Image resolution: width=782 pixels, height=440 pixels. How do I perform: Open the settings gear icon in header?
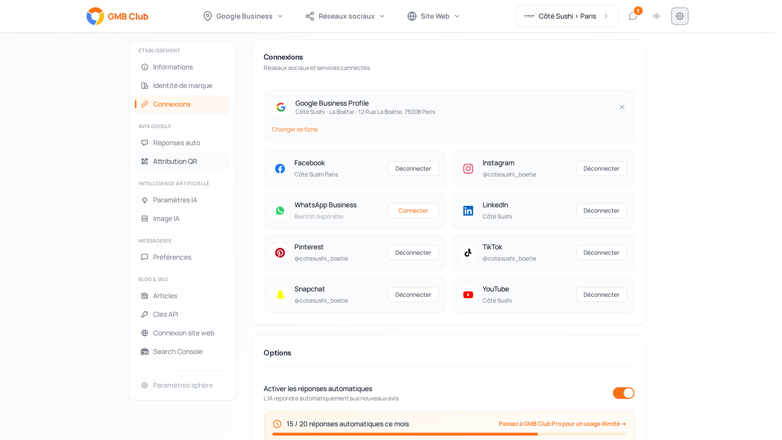pyautogui.click(x=680, y=16)
